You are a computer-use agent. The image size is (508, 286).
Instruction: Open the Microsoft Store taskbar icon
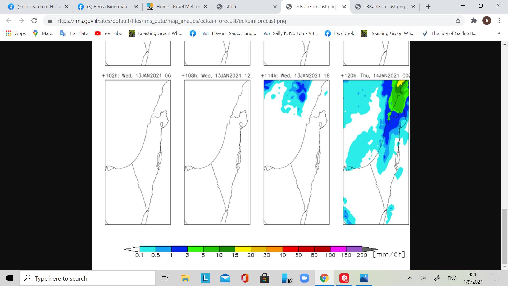265,278
